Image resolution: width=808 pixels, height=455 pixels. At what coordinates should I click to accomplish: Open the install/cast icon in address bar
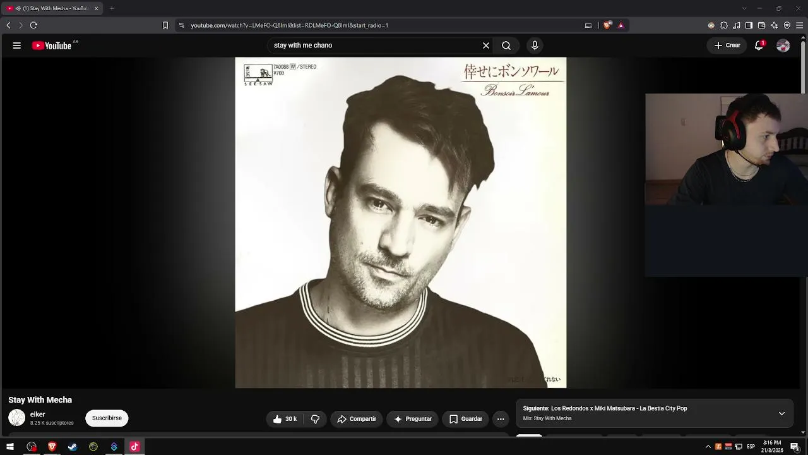(588, 25)
